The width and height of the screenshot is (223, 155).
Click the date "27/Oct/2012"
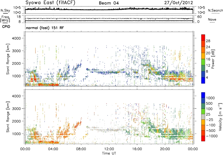pos(179,3)
